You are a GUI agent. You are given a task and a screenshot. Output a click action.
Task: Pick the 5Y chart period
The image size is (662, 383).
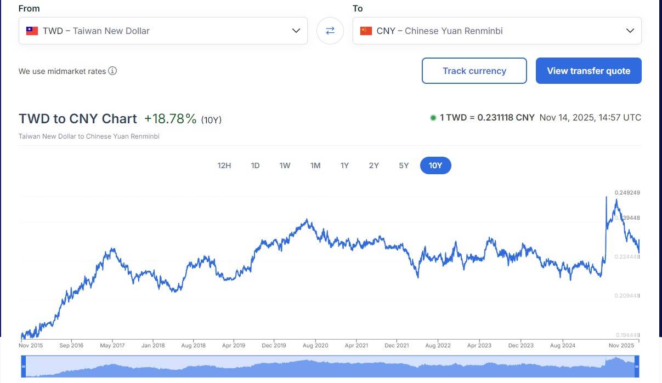(x=404, y=165)
